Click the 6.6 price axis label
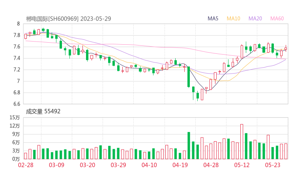The height and width of the screenshot is (174, 292). 17,104
